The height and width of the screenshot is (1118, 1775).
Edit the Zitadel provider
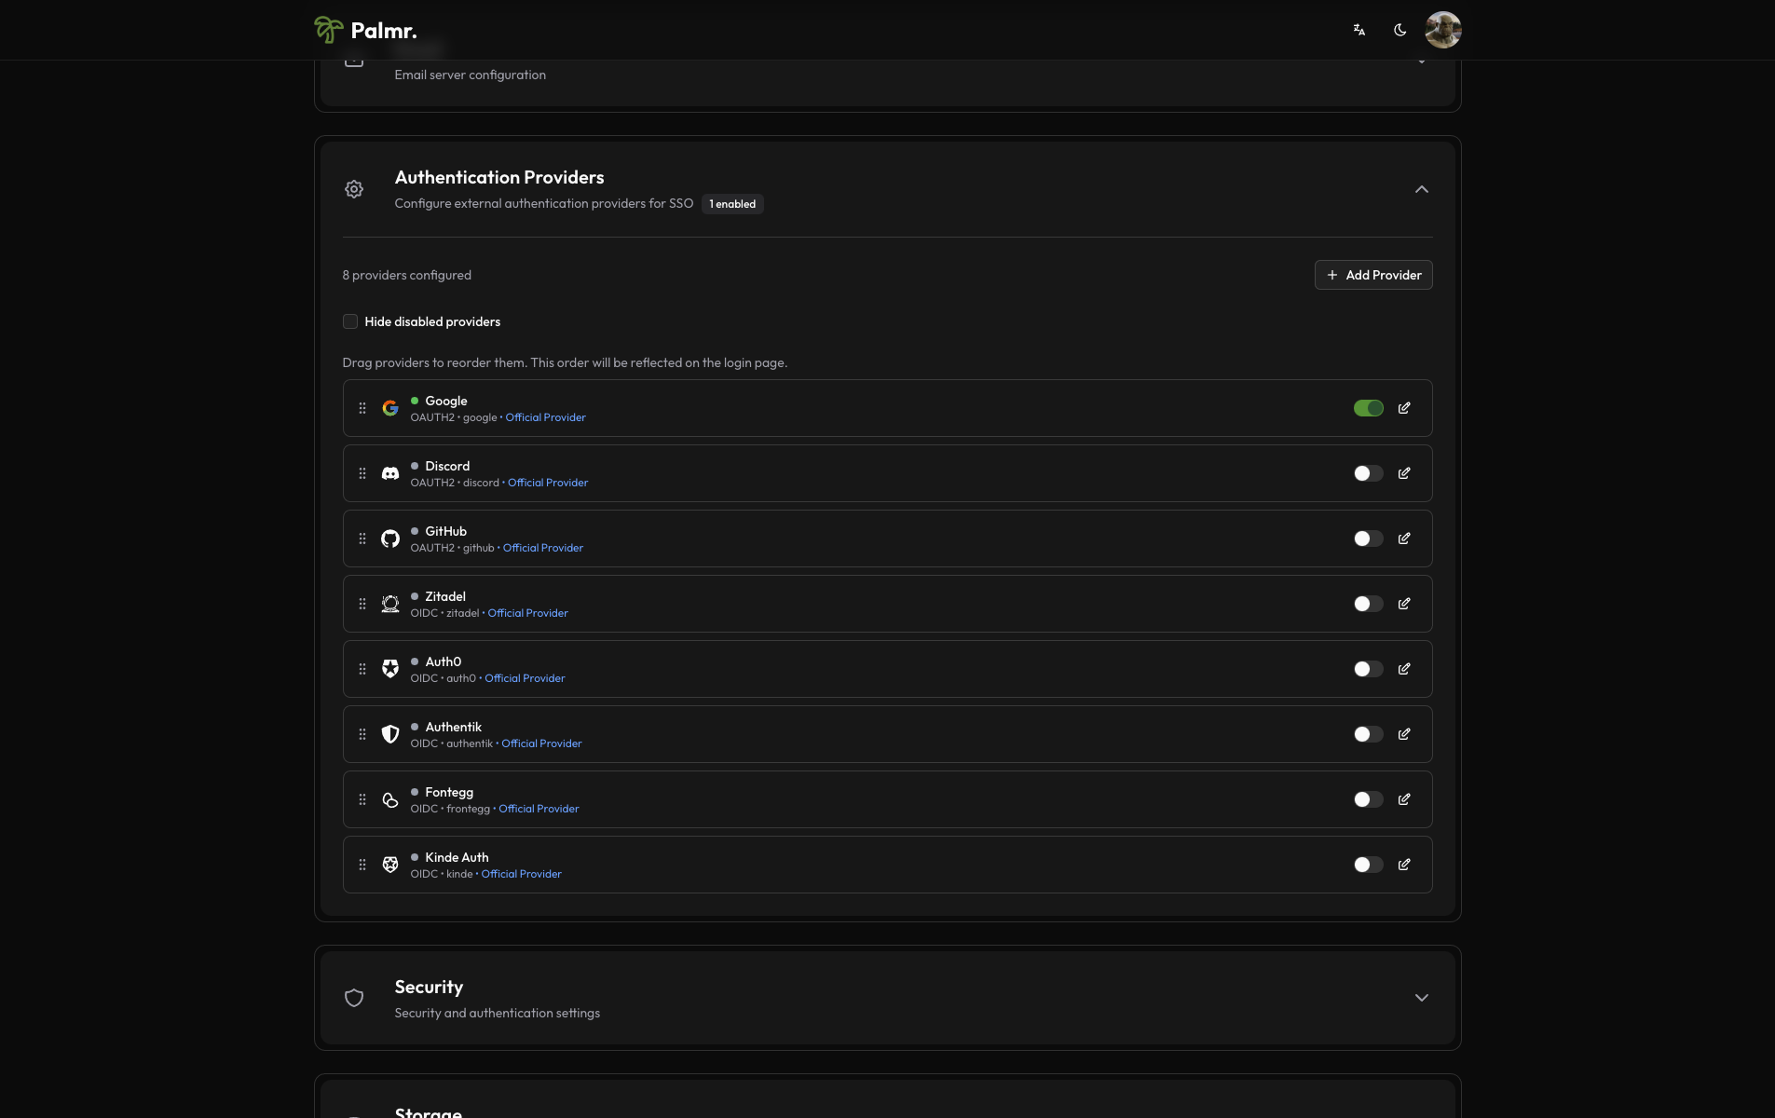(x=1404, y=604)
